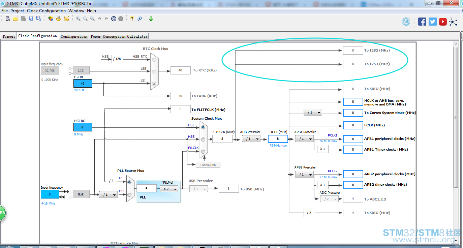This screenshot has height=248, width=463.
Task: Click the colored cube toolbar icon
Action: [x=51, y=19]
